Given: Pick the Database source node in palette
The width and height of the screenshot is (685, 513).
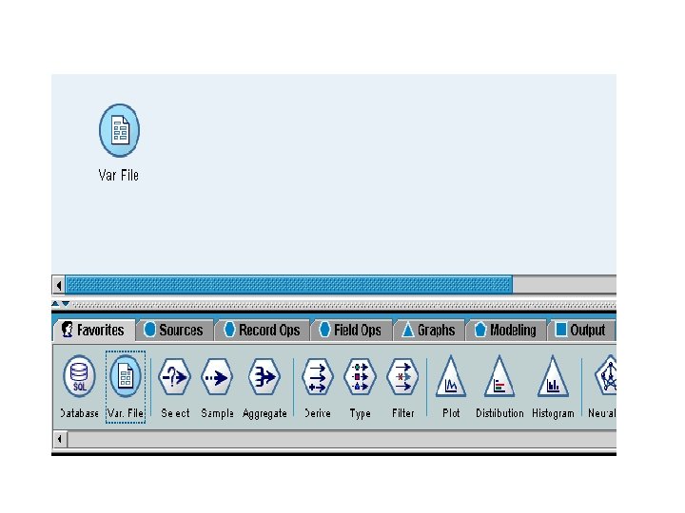Looking at the screenshot, I should tap(79, 375).
